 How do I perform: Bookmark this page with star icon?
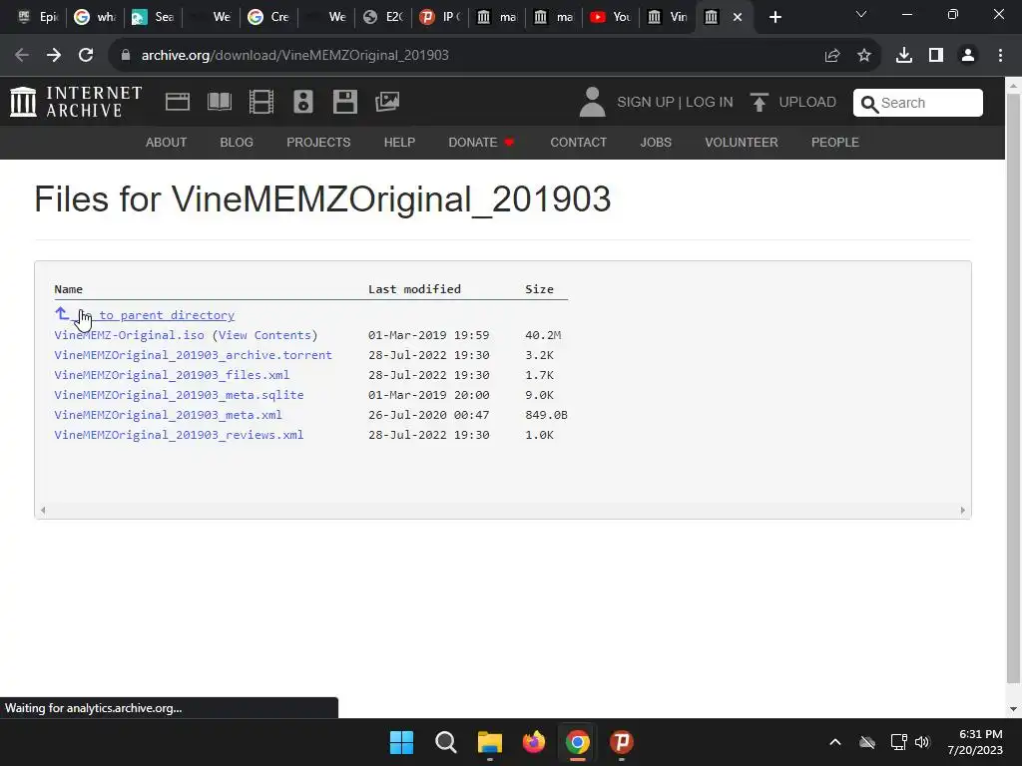[864, 56]
